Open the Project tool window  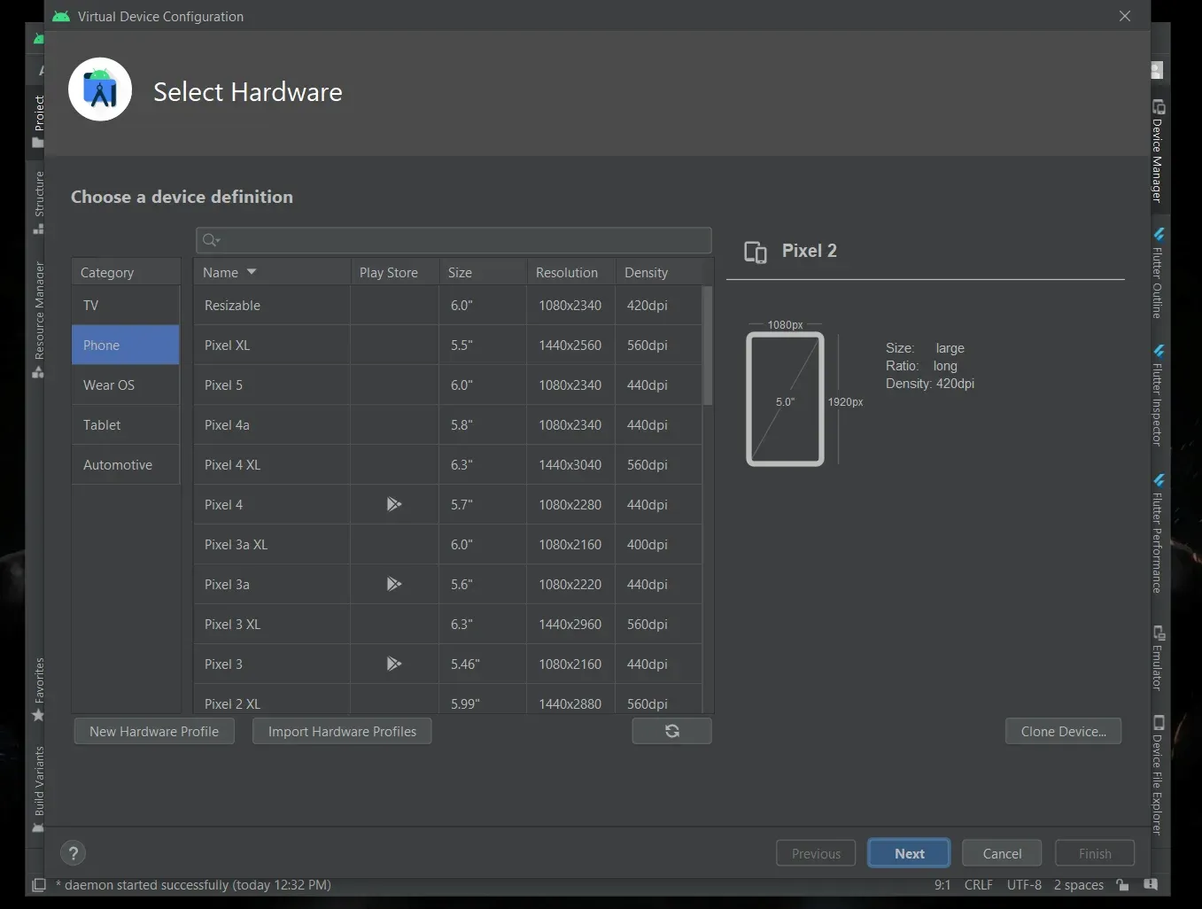[38, 120]
